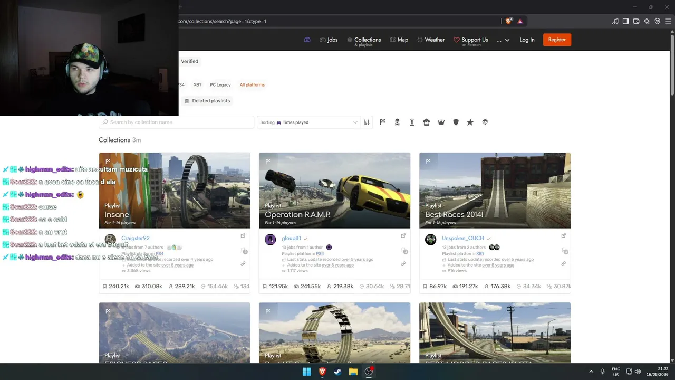Open the Discord icon link in site header
The height and width of the screenshot is (380, 675).
307,40
